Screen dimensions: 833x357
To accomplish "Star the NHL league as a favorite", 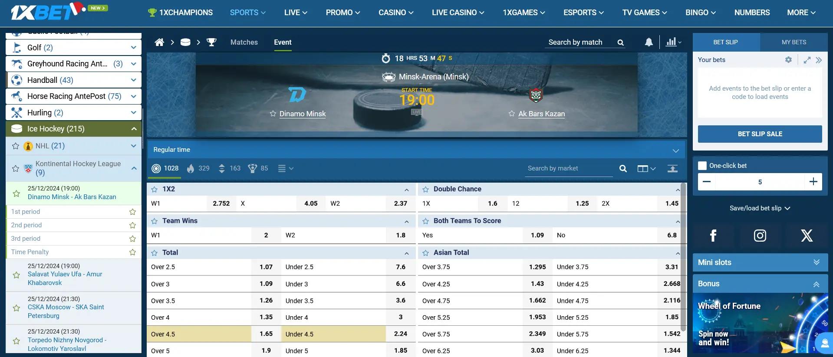I will 16,146.
